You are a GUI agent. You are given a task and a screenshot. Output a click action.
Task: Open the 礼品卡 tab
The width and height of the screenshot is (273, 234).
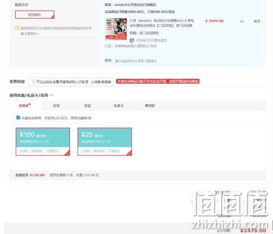click(118, 106)
